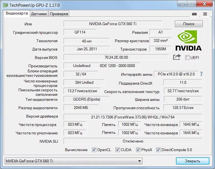Click the NVIDIA SLI Отключено field
The height and width of the screenshot is (169, 215).
click(x=133, y=141)
